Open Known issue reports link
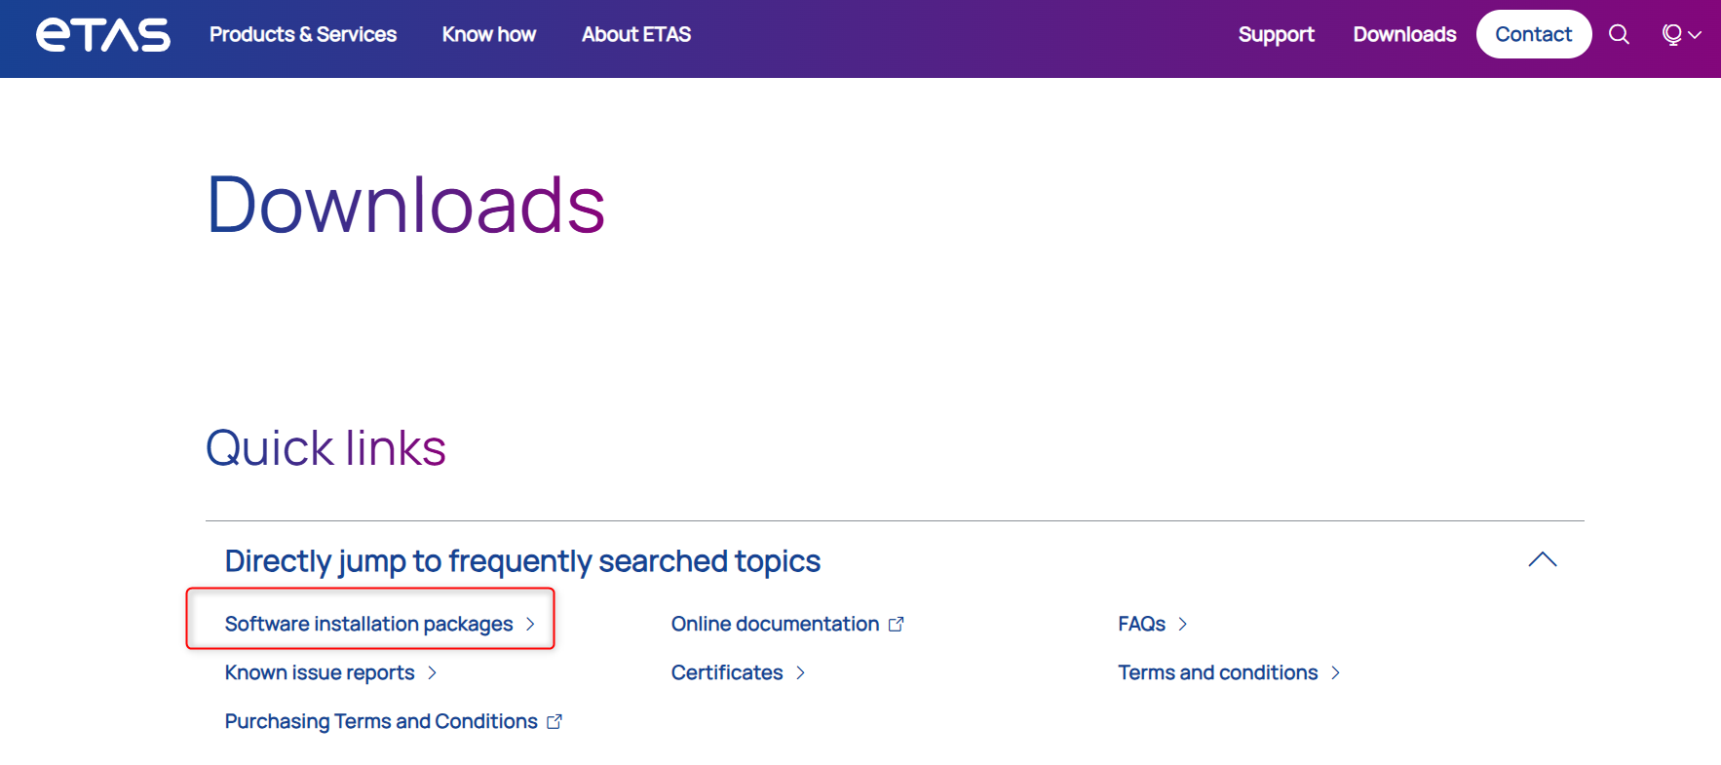This screenshot has height=765, width=1721. click(330, 672)
